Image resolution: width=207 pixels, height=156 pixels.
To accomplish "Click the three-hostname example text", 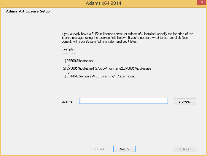I will (107, 69).
